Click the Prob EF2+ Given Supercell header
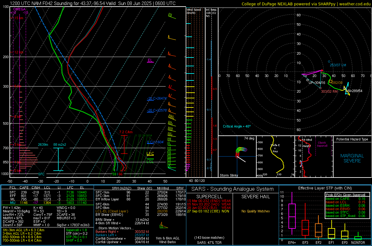This screenshot has height=246, width=372. point(346,195)
